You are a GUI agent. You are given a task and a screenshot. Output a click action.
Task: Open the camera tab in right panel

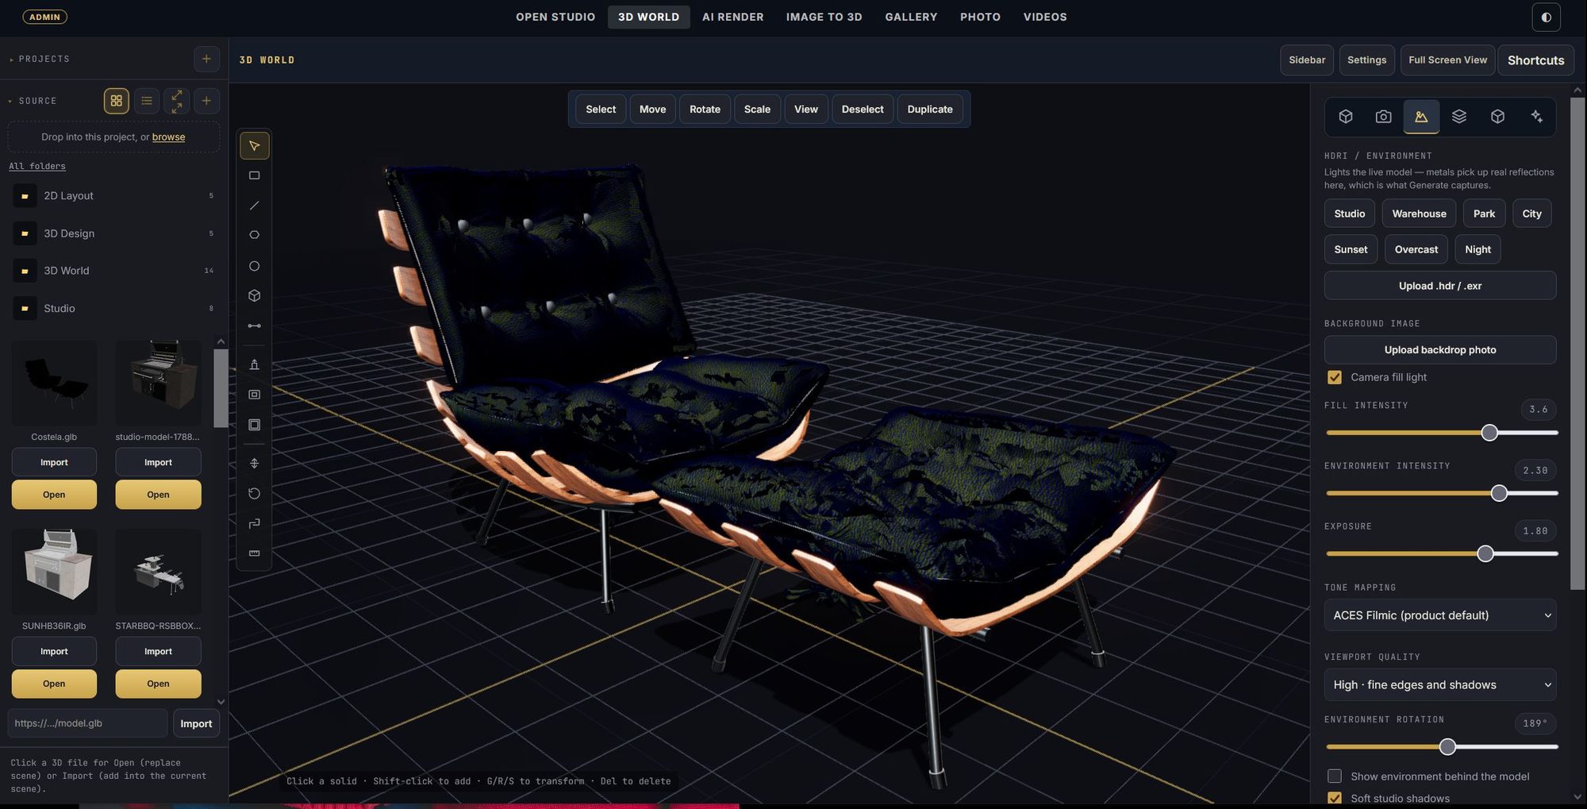(x=1383, y=117)
